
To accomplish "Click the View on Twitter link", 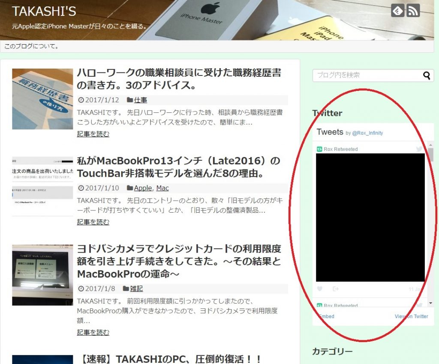I will click(x=411, y=316).
